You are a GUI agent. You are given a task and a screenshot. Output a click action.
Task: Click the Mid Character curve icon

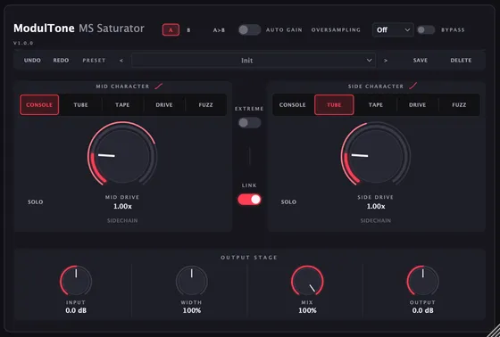tap(159, 86)
